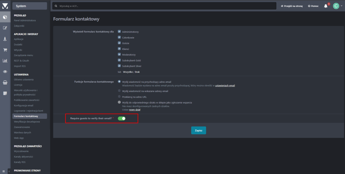
Task: Click the edit pencil sidebar icon
Action: (x=5, y=28)
